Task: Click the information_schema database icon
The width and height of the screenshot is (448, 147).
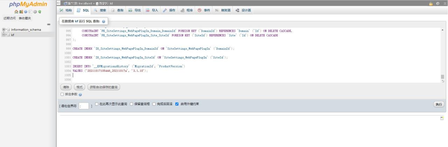Action: [8, 30]
